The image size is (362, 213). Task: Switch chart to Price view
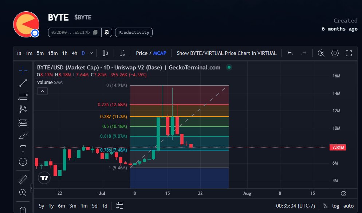[x=142, y=53]
